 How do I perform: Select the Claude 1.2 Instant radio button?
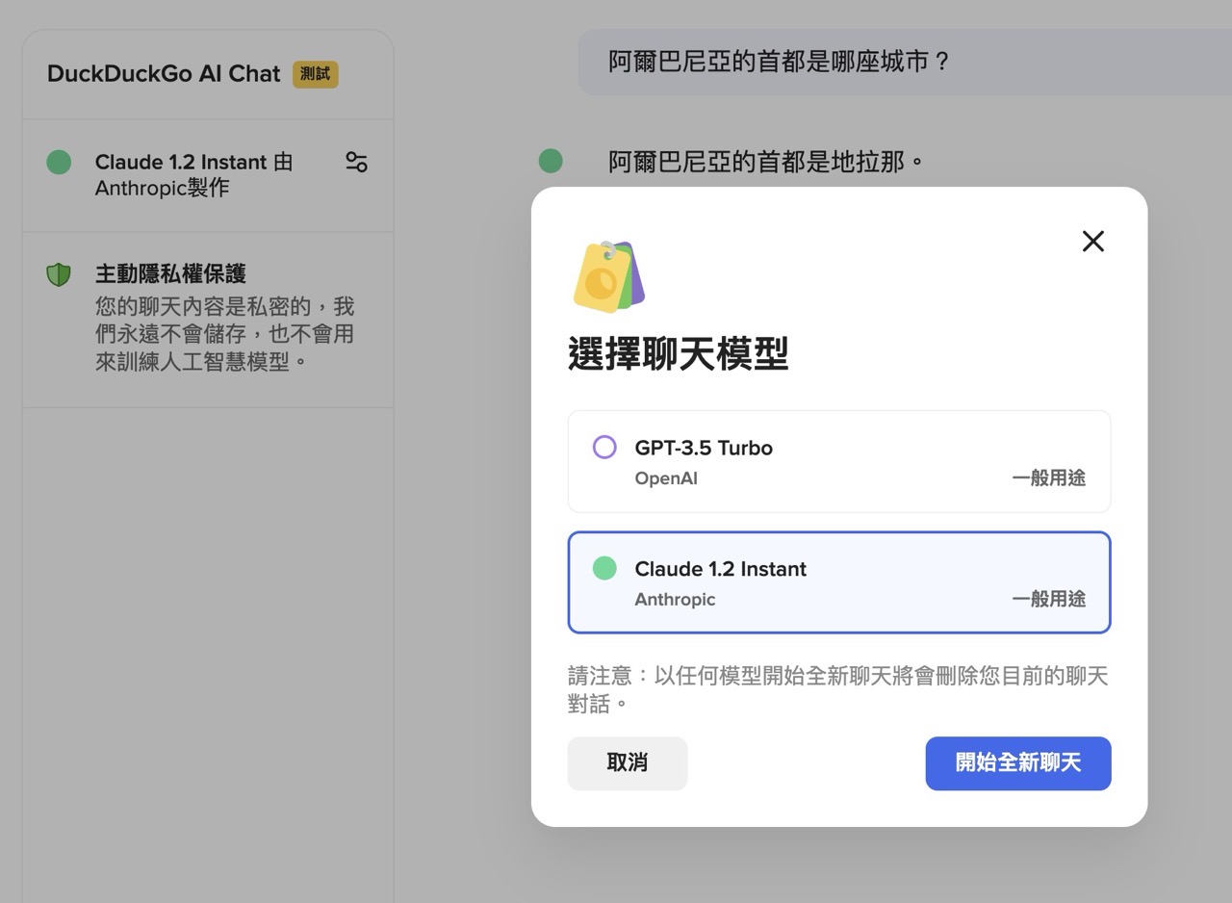pyautogui.click(x=604, y=568)
